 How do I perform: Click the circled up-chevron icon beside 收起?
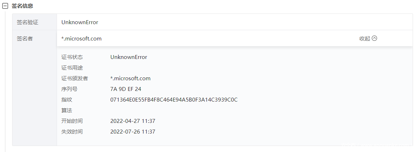click(x=374, y=38)
